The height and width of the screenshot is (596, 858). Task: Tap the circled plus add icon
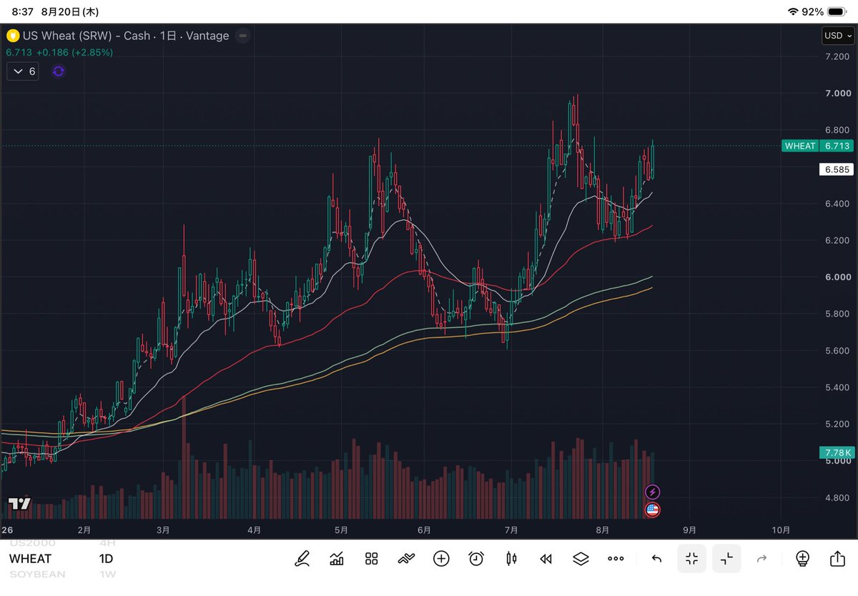click(x=441, y=559)
